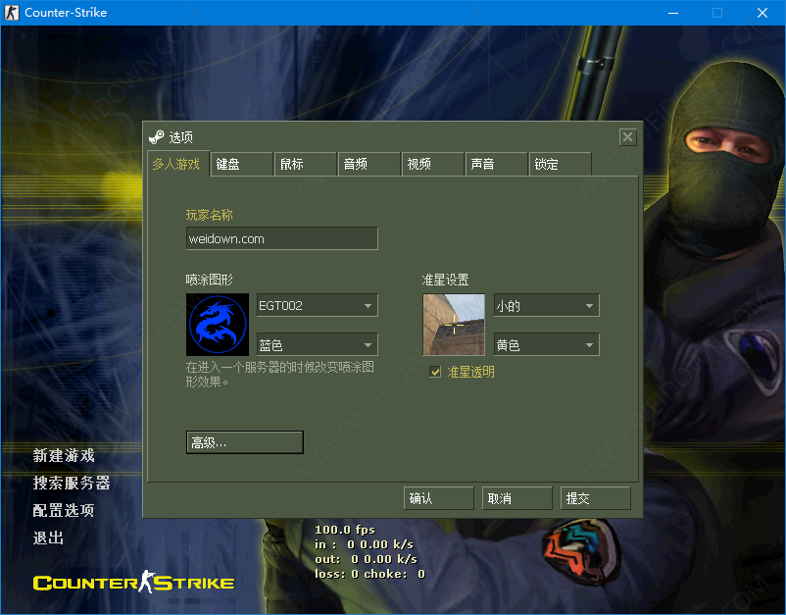This screenshot has width=786, height=615.
Task: Open the EGT002 spray image dropdown
Action: 317,306
